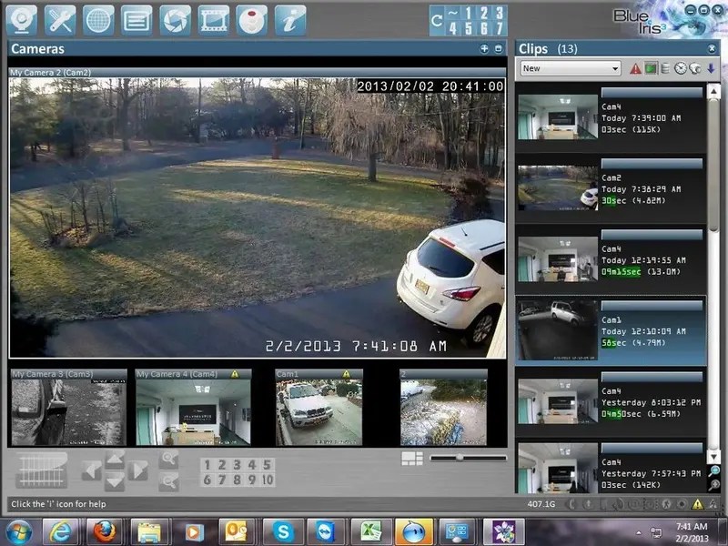This screenshot has width=728, height=546.
Task: Click the yellow warning icon in status bar
Action: [x=697, y=504]
